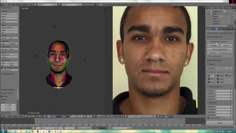Viewport: 236px width, 133px height.
Task: Click the OpenGL render image icon in 3D header
Action: click(98, 116)
